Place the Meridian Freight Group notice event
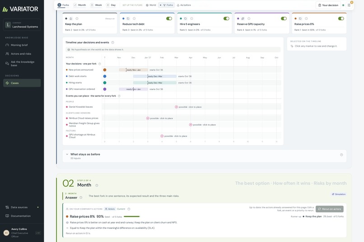The height and width of the screenshot is (242, 364). coord(191,124)
